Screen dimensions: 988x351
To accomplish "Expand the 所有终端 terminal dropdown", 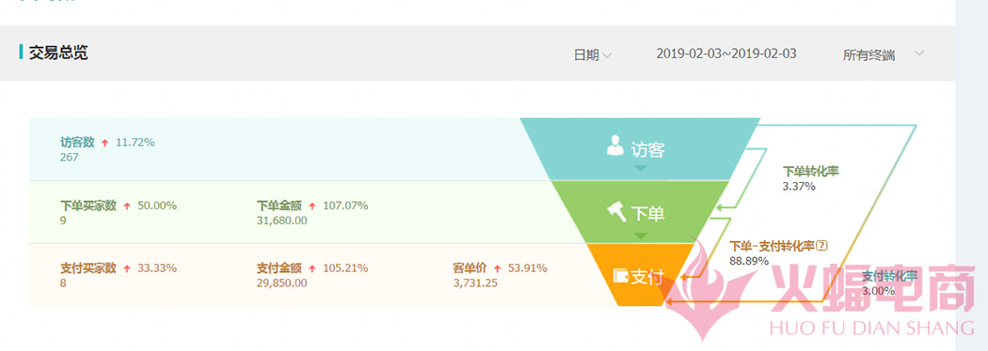I will [x=884, y=54].
